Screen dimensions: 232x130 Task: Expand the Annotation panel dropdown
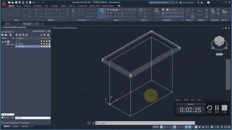[84, 20]
